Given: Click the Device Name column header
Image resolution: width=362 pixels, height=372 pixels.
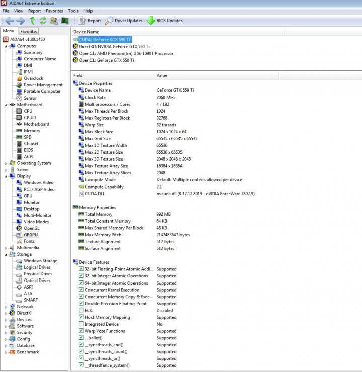Looking at the screenshot, I should (177, 32).
